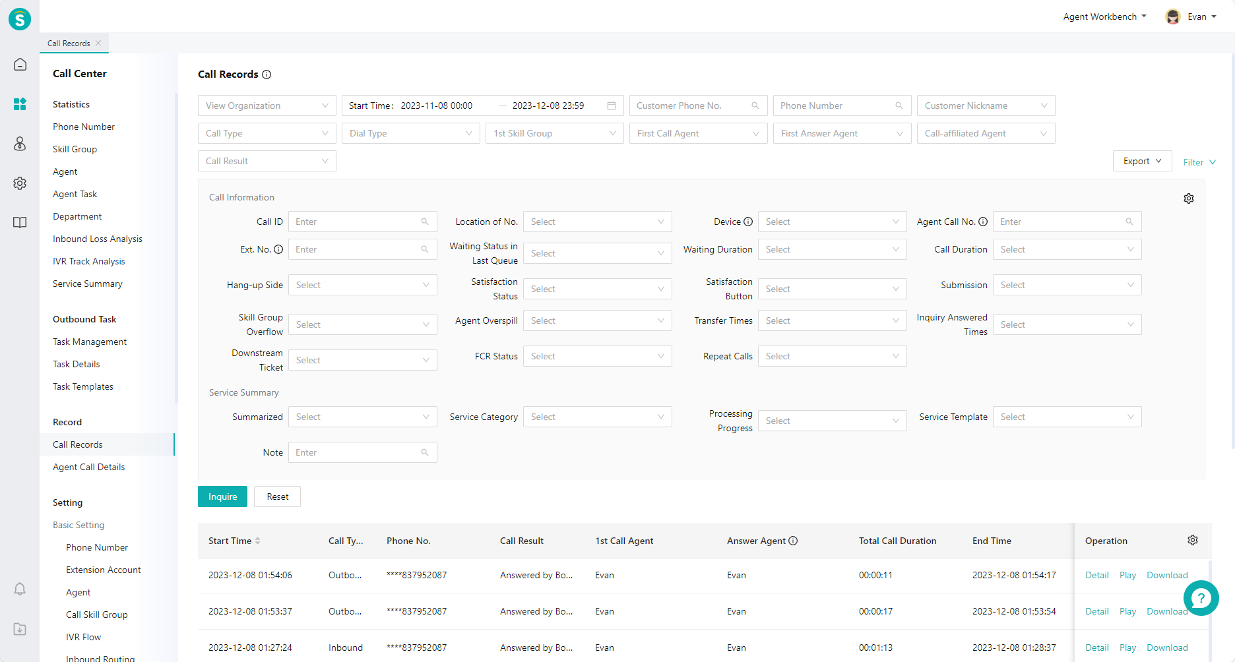
Task: Open the agent person icon in left rail
Action: (x=20, y=144)
